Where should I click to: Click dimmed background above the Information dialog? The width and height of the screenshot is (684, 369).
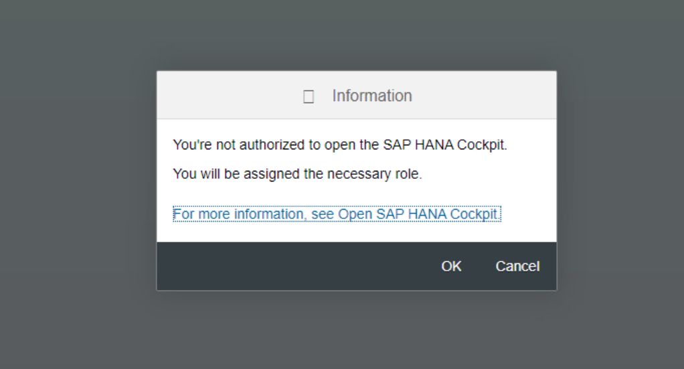[355, 33]
